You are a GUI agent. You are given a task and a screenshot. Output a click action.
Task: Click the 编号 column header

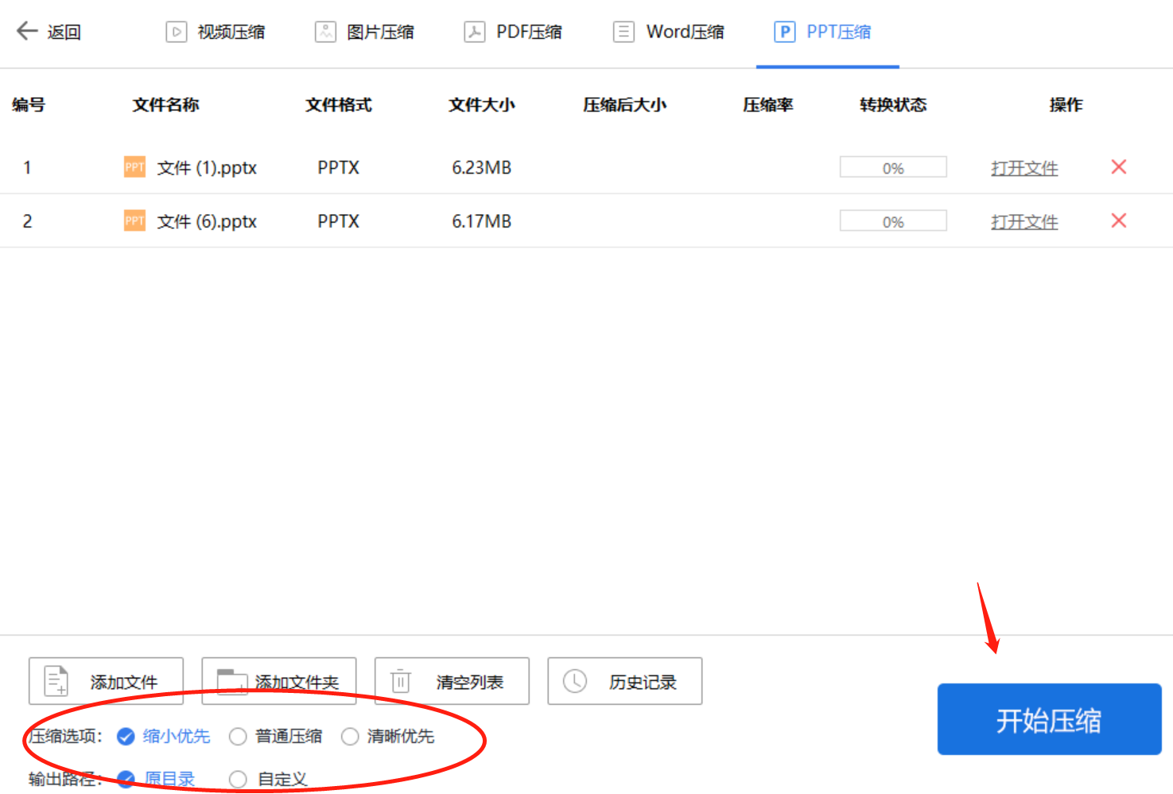tap(29, 105)
